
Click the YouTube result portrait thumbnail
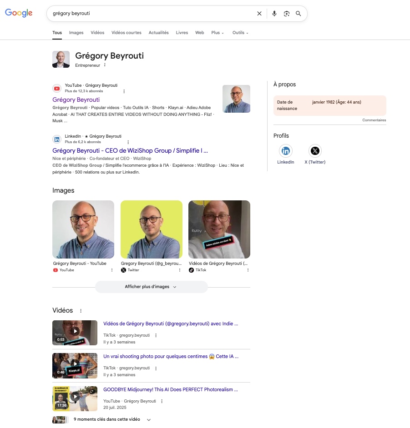click(x=237, y=99)
